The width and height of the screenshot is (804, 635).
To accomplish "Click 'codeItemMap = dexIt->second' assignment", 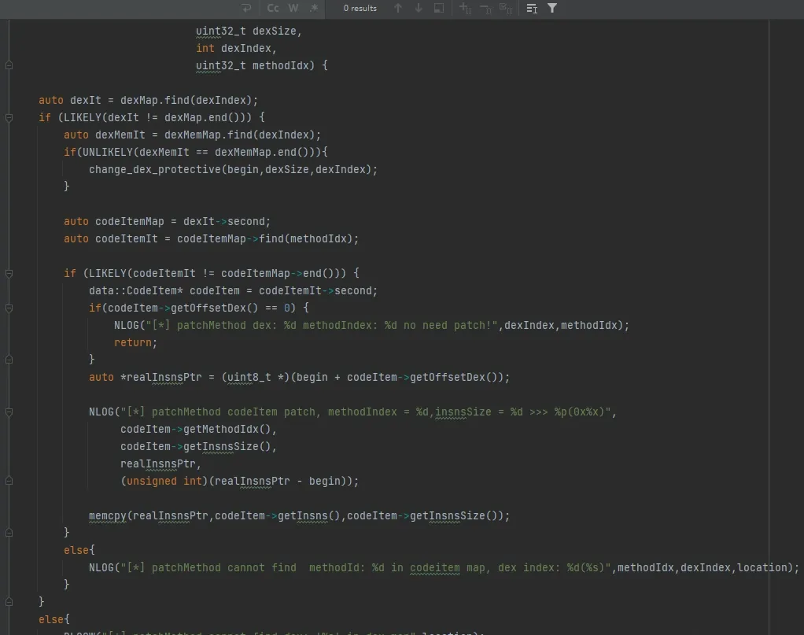I will [x=180, y=222].
